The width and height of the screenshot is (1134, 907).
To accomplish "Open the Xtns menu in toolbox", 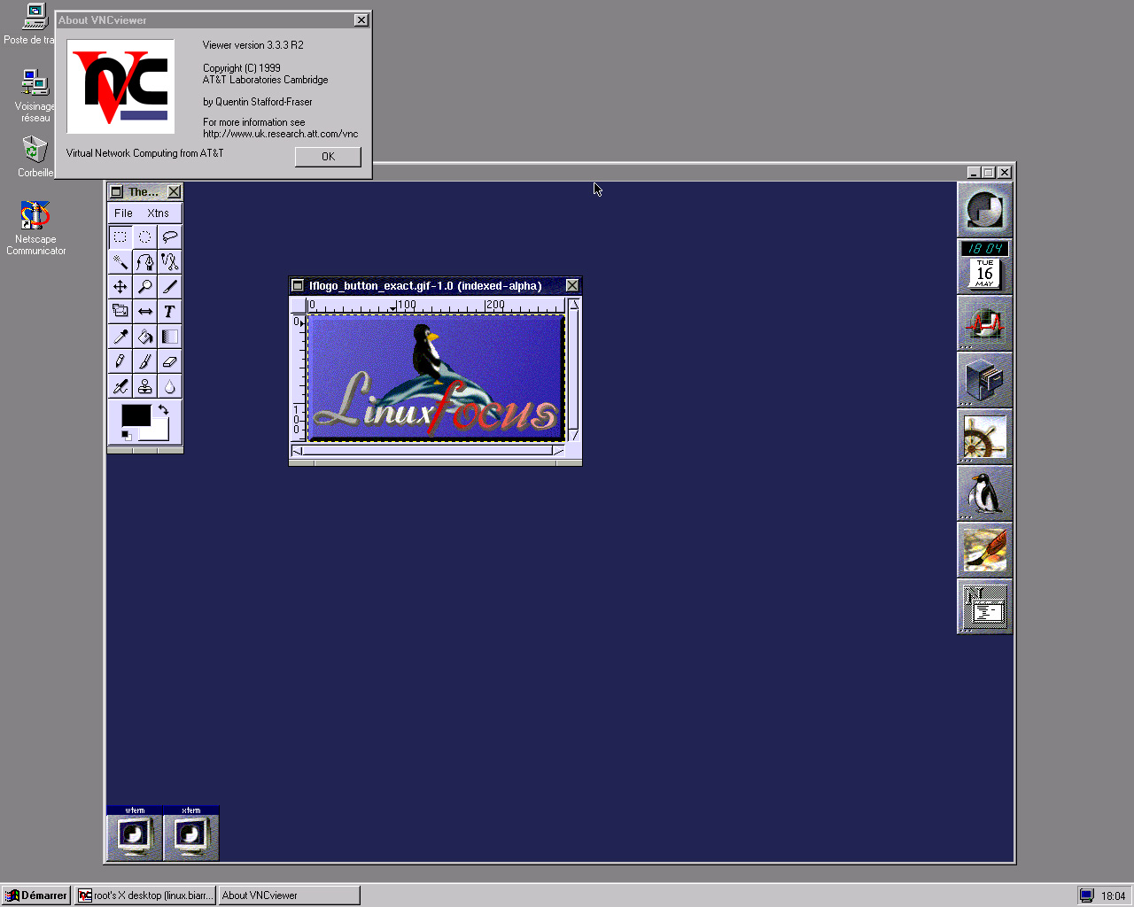I will coord(158,213).
